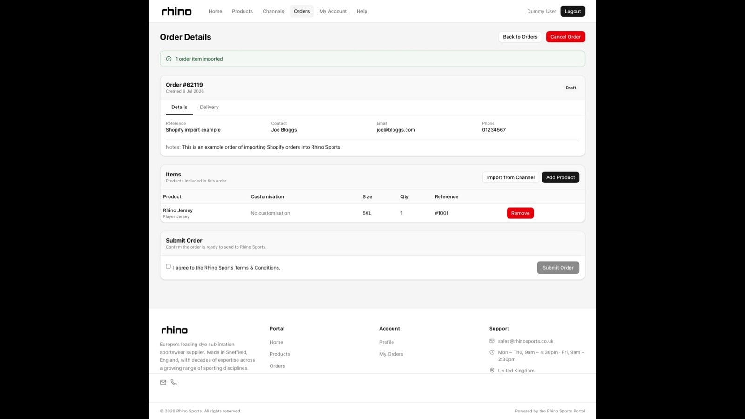Click the rhino logo in footer

[174, 330]
